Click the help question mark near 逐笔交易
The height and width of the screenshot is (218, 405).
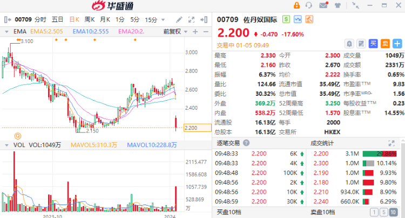click(x=246, y=143)
